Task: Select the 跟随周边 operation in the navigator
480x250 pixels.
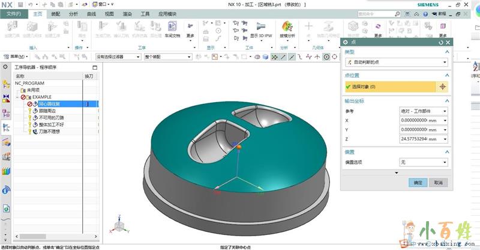Action: pyautogui.click(x=47, y=111)
